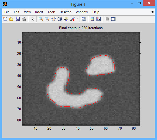Toggle the Edit Plot arrow pointer

click(33, 19)
